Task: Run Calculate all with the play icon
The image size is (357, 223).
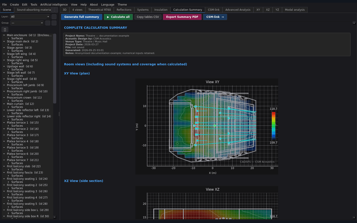Action: 118,17
